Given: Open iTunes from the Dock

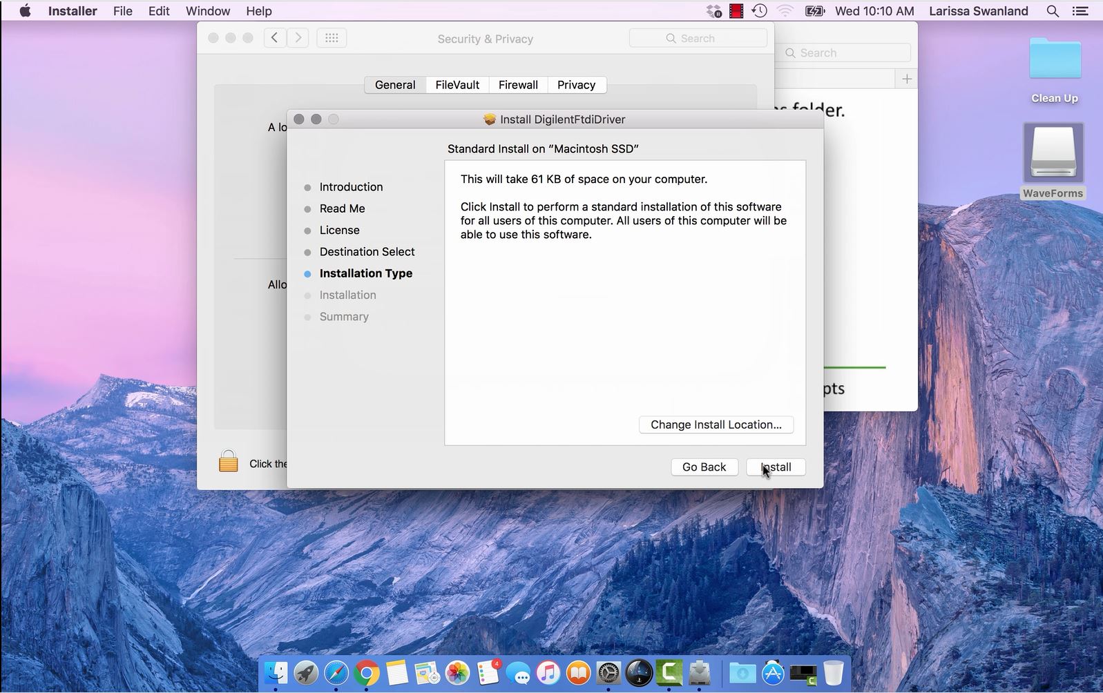Looking at the screenshot, I should coord(548,672).
